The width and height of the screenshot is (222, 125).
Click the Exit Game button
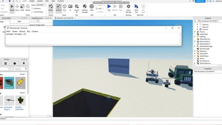click(143, 8)
